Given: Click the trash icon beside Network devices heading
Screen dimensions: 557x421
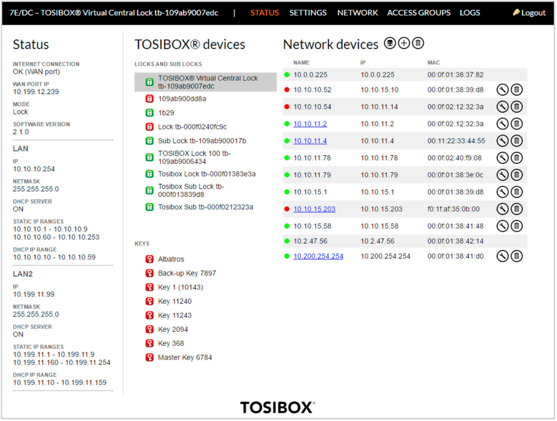Looking at the screenshot, I should (x=418, y=43).
